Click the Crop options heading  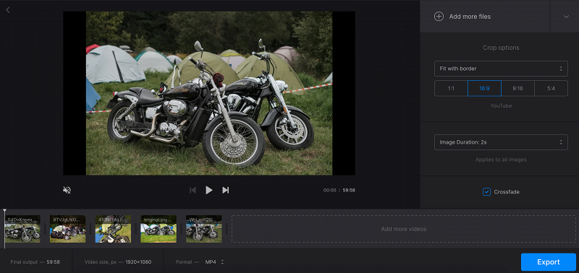[501, 48]
